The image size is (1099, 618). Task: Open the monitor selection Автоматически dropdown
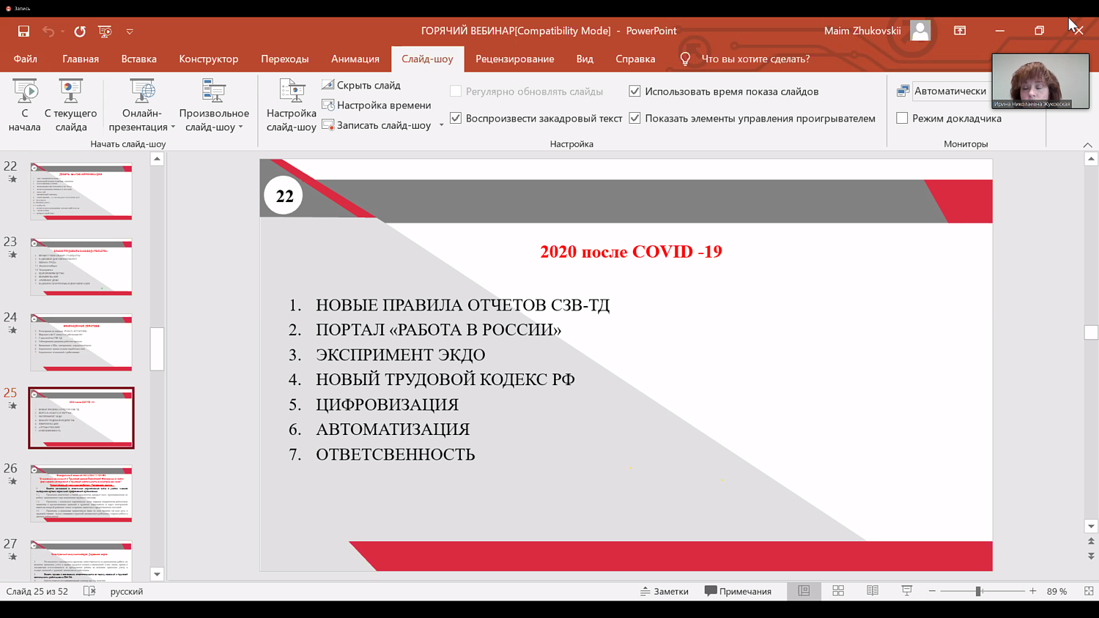950,91
